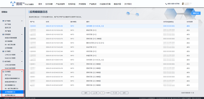Click the phone icon beside 400-689-6796
Viewport: 204px width, 99px height.
pyautogui.click(x=166, y=4)
